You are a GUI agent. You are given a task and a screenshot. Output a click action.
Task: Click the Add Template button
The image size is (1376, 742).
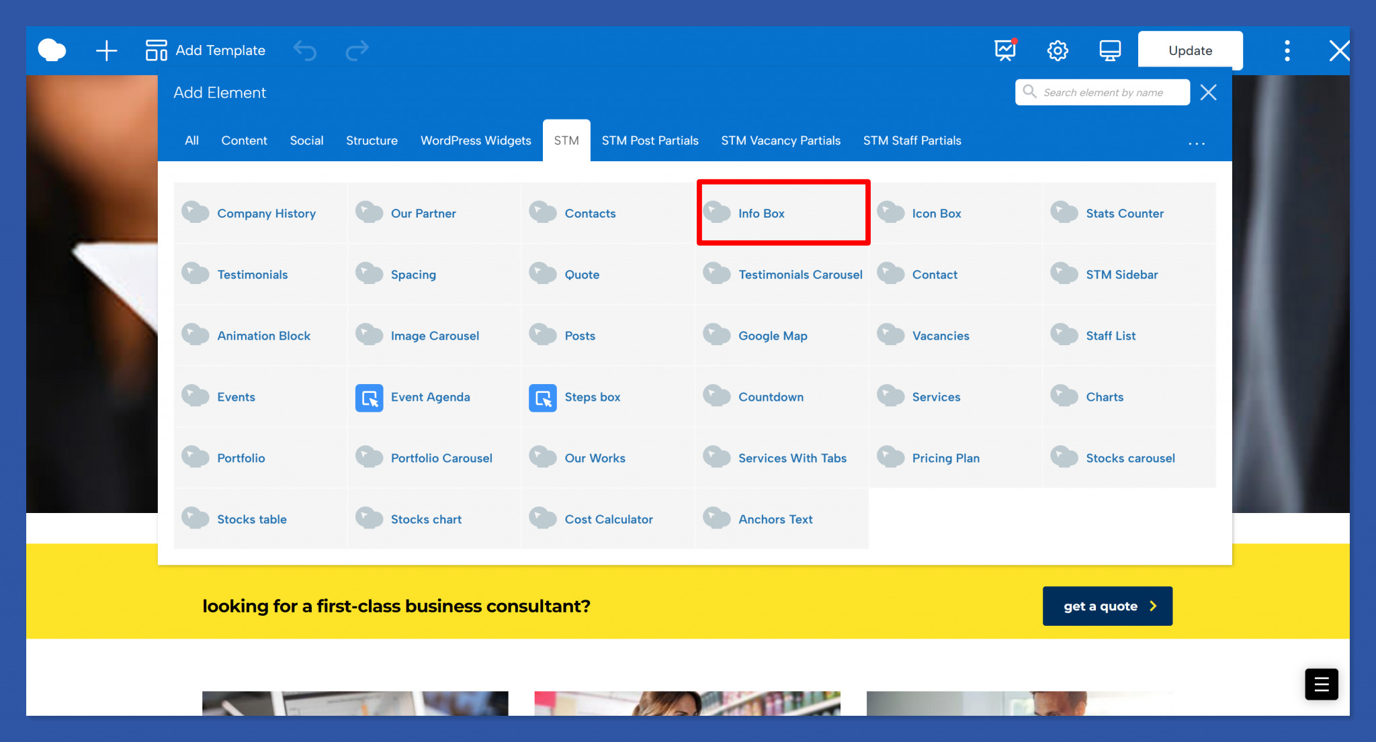tap(206, 50)
